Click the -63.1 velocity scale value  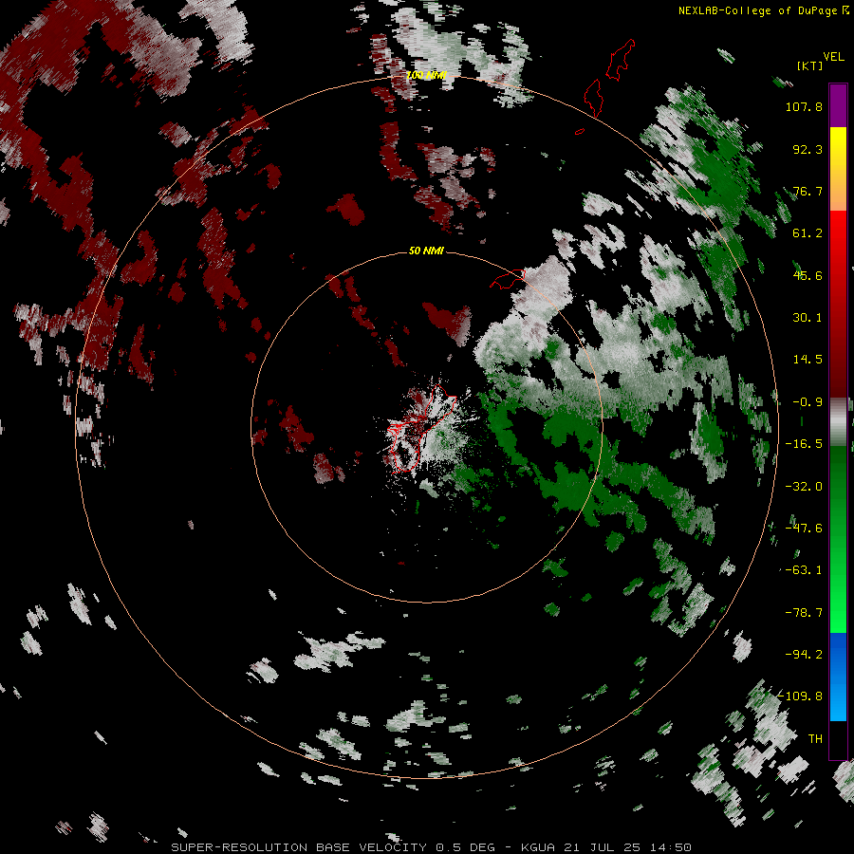804,570
